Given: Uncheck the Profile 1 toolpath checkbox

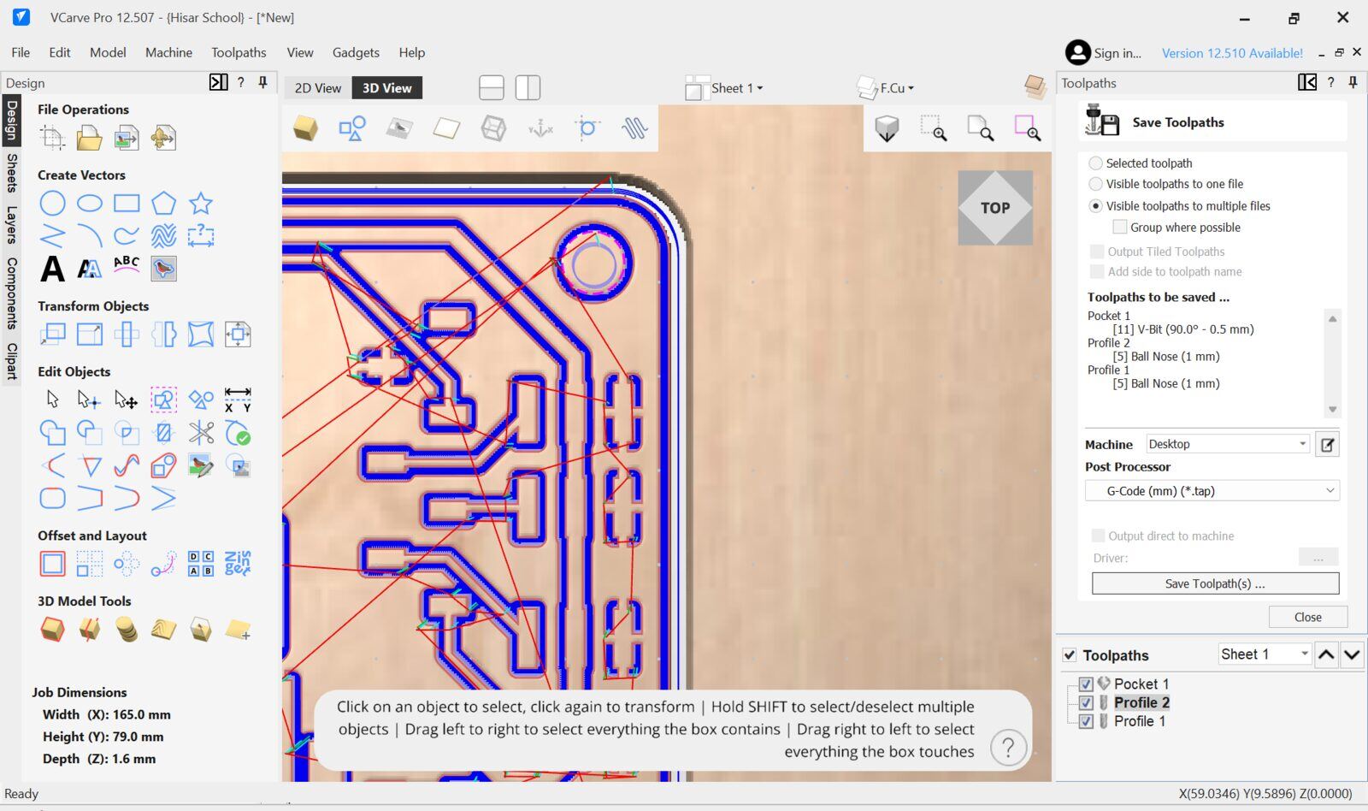Looking at the screenshot, I should [x=1086, y=721].
